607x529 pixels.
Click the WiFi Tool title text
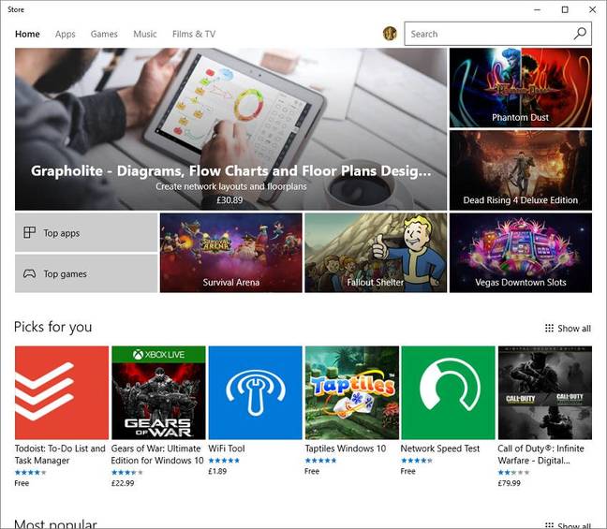coord(227,448)
